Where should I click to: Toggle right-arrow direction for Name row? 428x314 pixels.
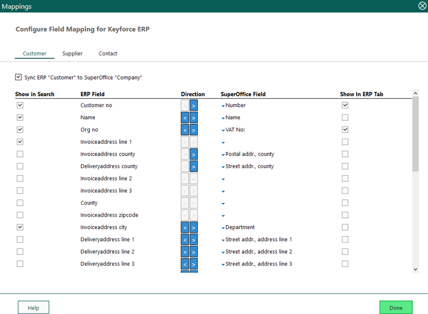pos(193,118)
